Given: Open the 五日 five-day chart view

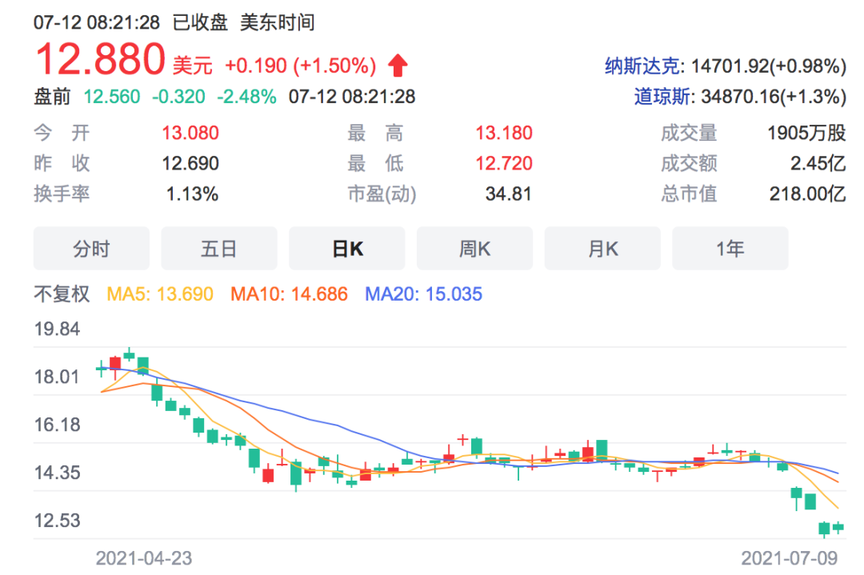Looking at the screenshot, I should click(218, 249).
